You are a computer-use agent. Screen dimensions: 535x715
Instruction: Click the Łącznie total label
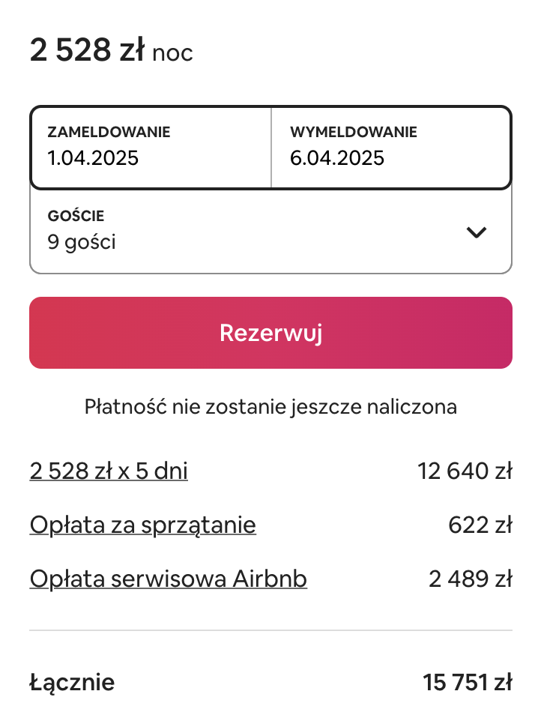pyautogui.click(x=72, y=684)
